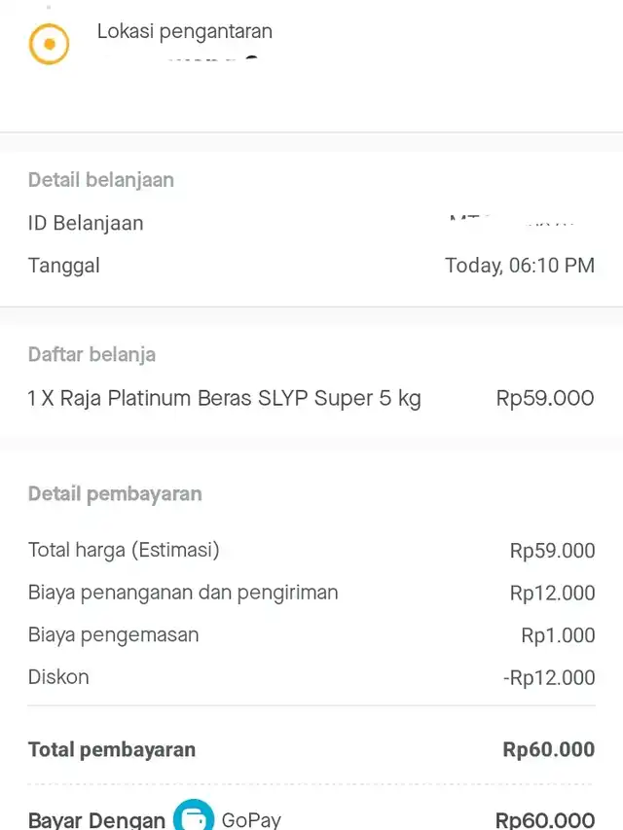Tap the Total pembayaran Rp60.000 amount
Image resolution: width=623 pixels, height=830 pixels.
click(548, 749)
